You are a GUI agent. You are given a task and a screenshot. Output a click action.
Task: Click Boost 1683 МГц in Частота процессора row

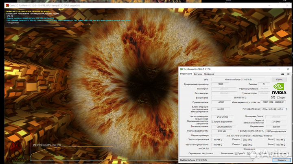pyautogui.click(x=280, y=140)
